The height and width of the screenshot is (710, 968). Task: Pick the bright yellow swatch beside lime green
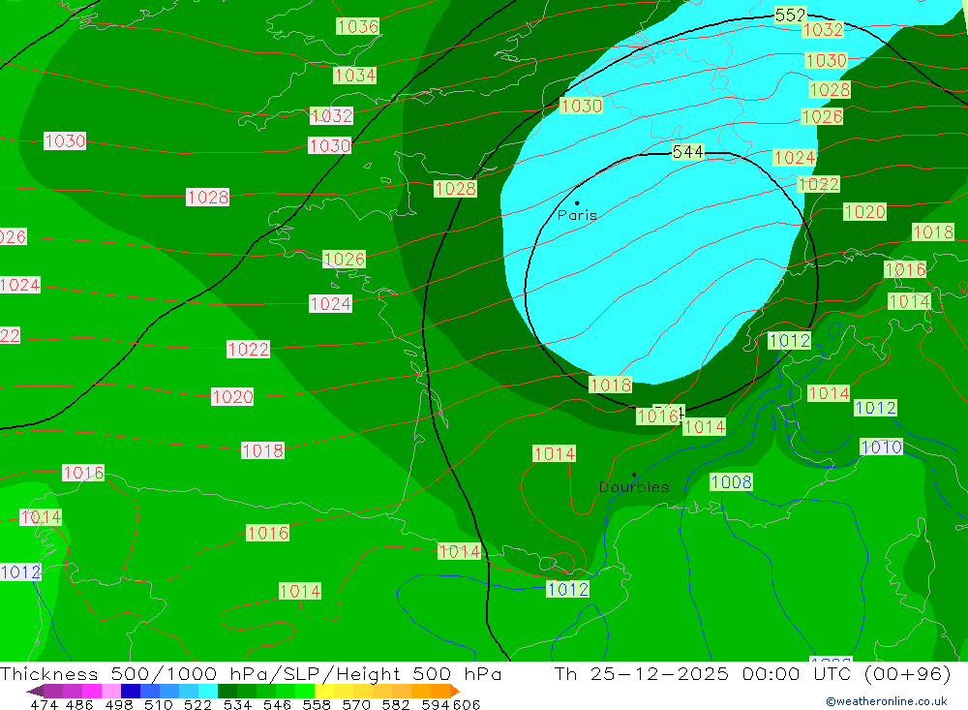pyautogui.click(x=324, y=691)
